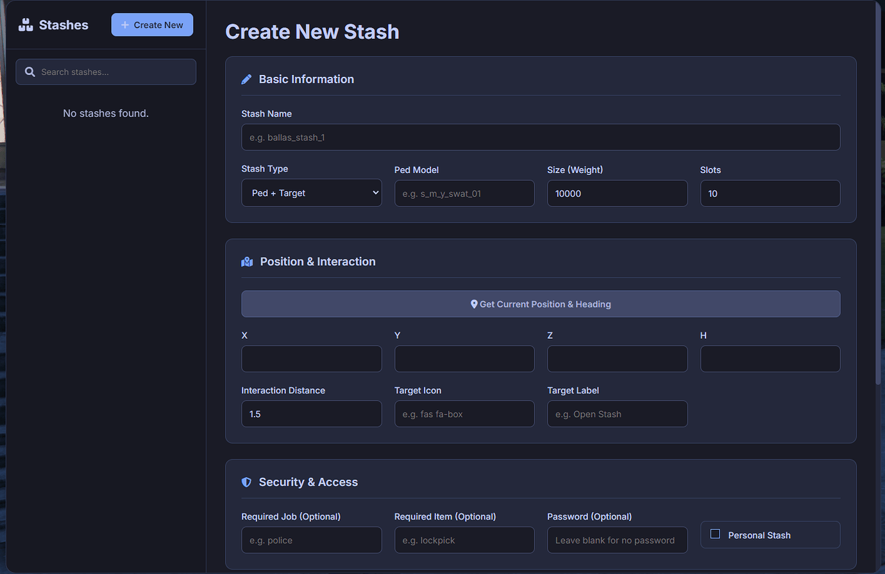Viewport: 885px width, 574px height.
Task: Click the magnifier icon in search bar
Action: pos(29,72)
